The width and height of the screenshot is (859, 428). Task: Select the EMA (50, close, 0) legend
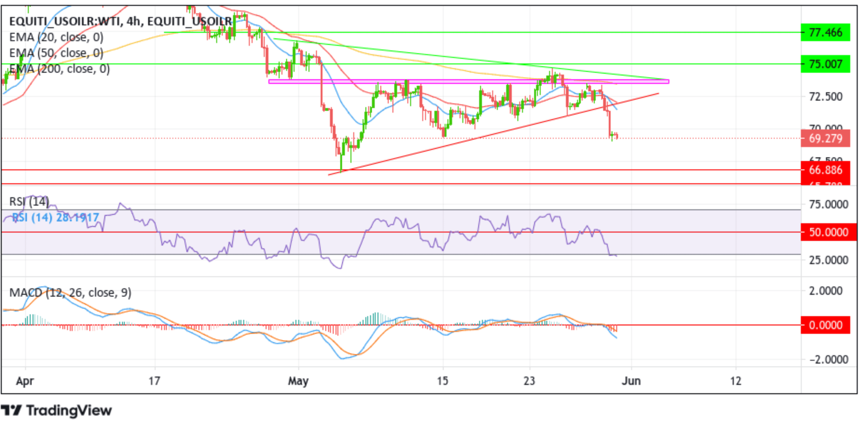pyautogui.click(x=56, y=53)
